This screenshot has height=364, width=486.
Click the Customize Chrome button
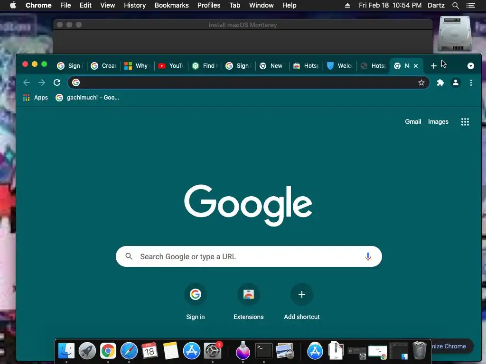point(452,346)
